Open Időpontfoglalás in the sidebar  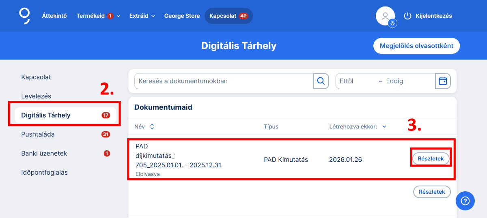(x=45, y=172)
